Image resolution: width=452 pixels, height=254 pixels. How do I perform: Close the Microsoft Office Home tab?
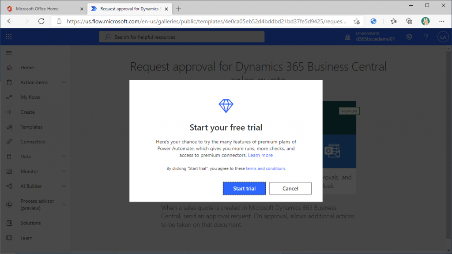pos(82,9)
